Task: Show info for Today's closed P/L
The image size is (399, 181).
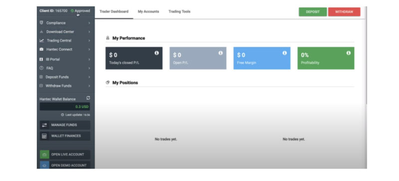Action: pos(157,53)
